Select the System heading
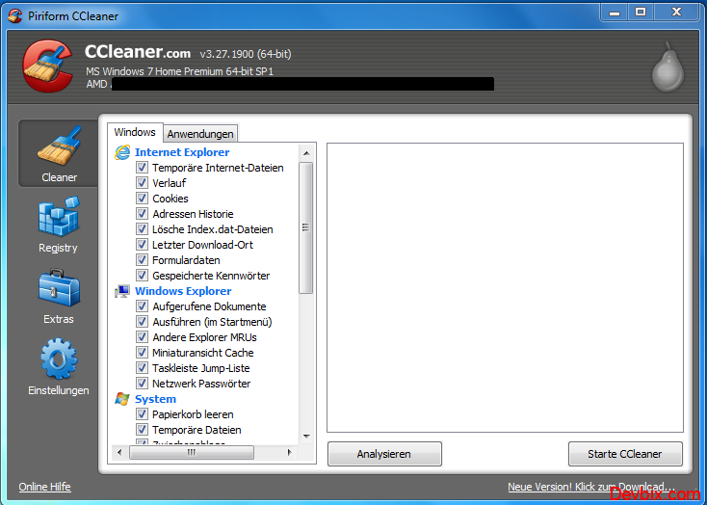Screen dimensions: 707x505 tap(155, 399)
